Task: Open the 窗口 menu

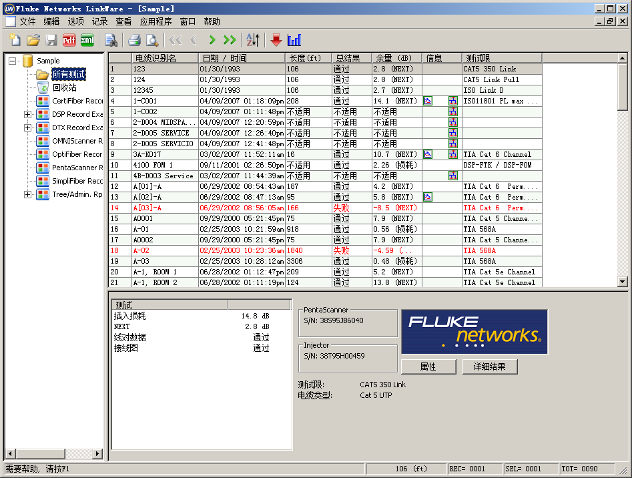Action: click(188, 22)
